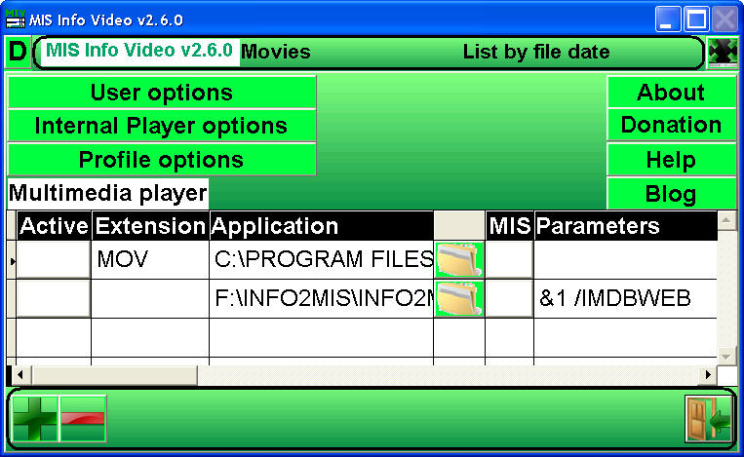Select the MOV extension cell

tap(150, 259)
